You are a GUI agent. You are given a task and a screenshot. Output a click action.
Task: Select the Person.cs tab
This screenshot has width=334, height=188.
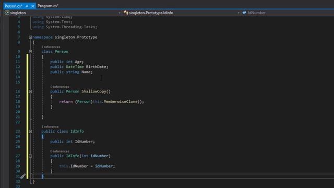pyautogui.click(x=14, y=6)
